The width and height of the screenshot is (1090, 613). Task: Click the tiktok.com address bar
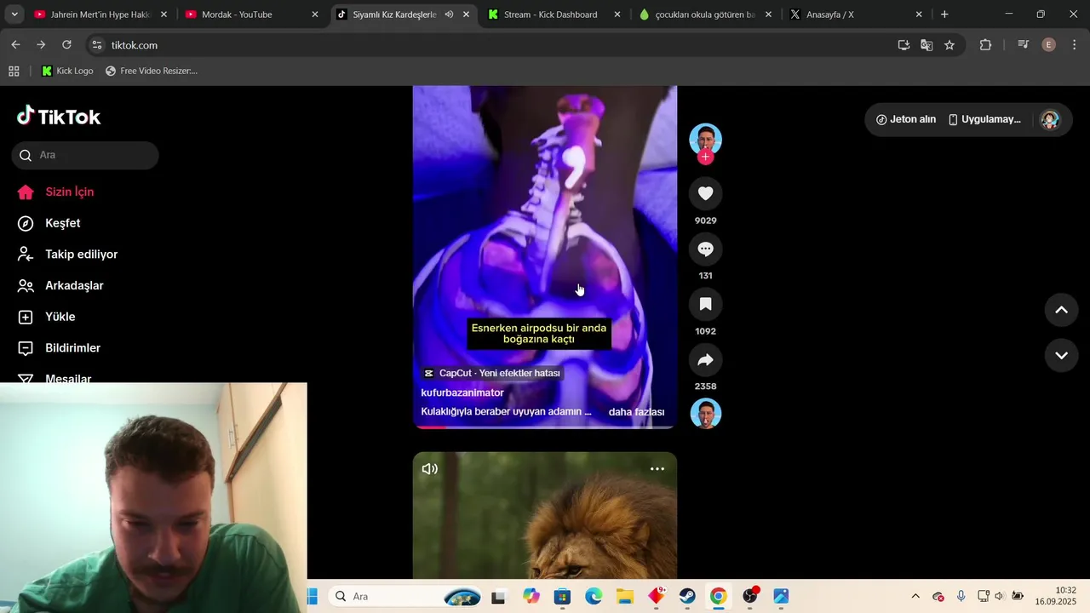pyautogui.click(x=494, y=45)
